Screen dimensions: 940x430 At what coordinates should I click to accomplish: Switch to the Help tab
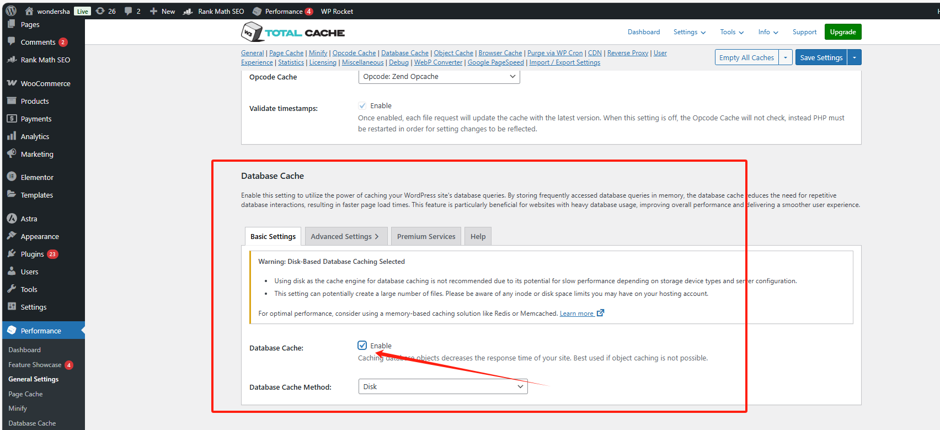(478, 236)
